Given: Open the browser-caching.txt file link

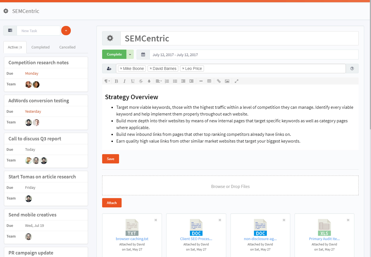Looking at the screenshot, I should [x=132, y=239].
